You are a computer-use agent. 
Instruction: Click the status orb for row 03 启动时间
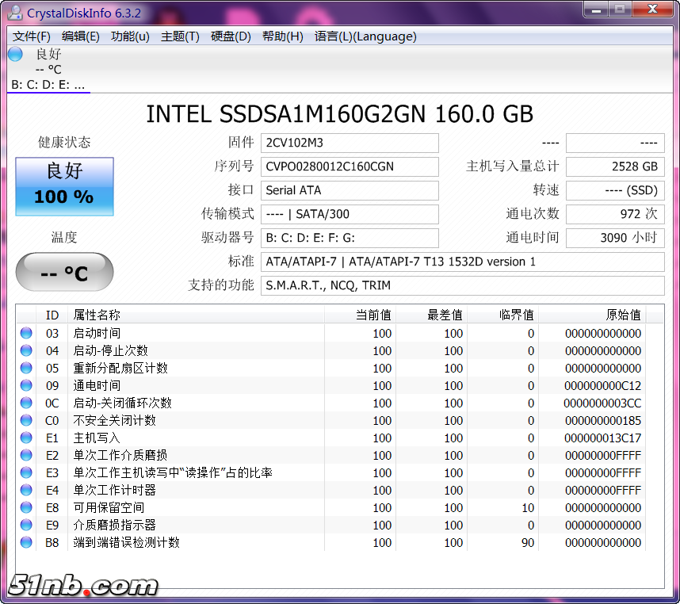tap(26, 333)
